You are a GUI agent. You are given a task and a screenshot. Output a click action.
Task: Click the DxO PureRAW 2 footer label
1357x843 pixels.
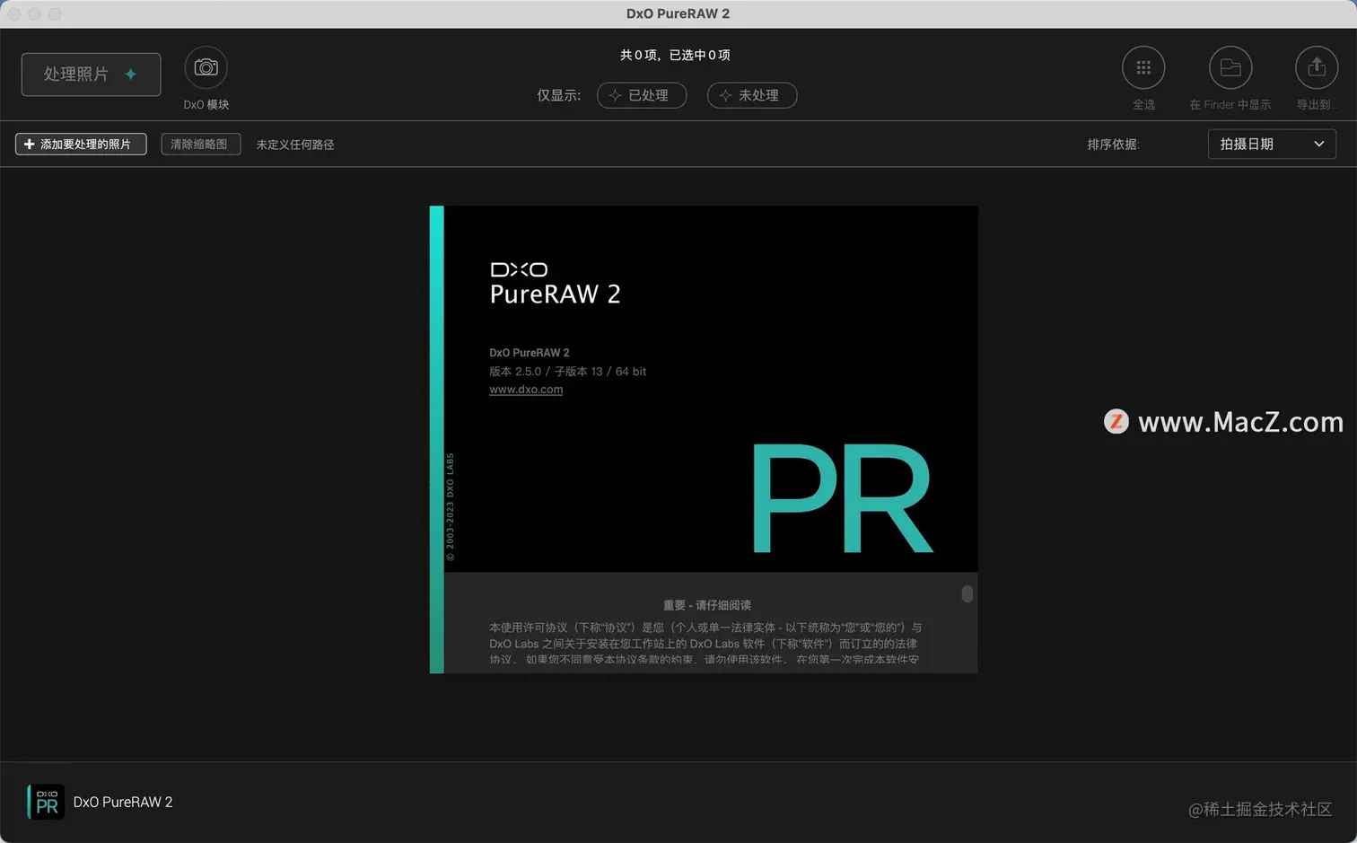coord(123,803)
